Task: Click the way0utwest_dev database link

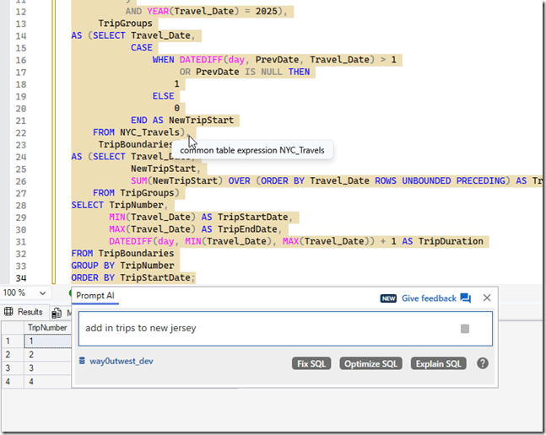Action: [x=121, y=361]
